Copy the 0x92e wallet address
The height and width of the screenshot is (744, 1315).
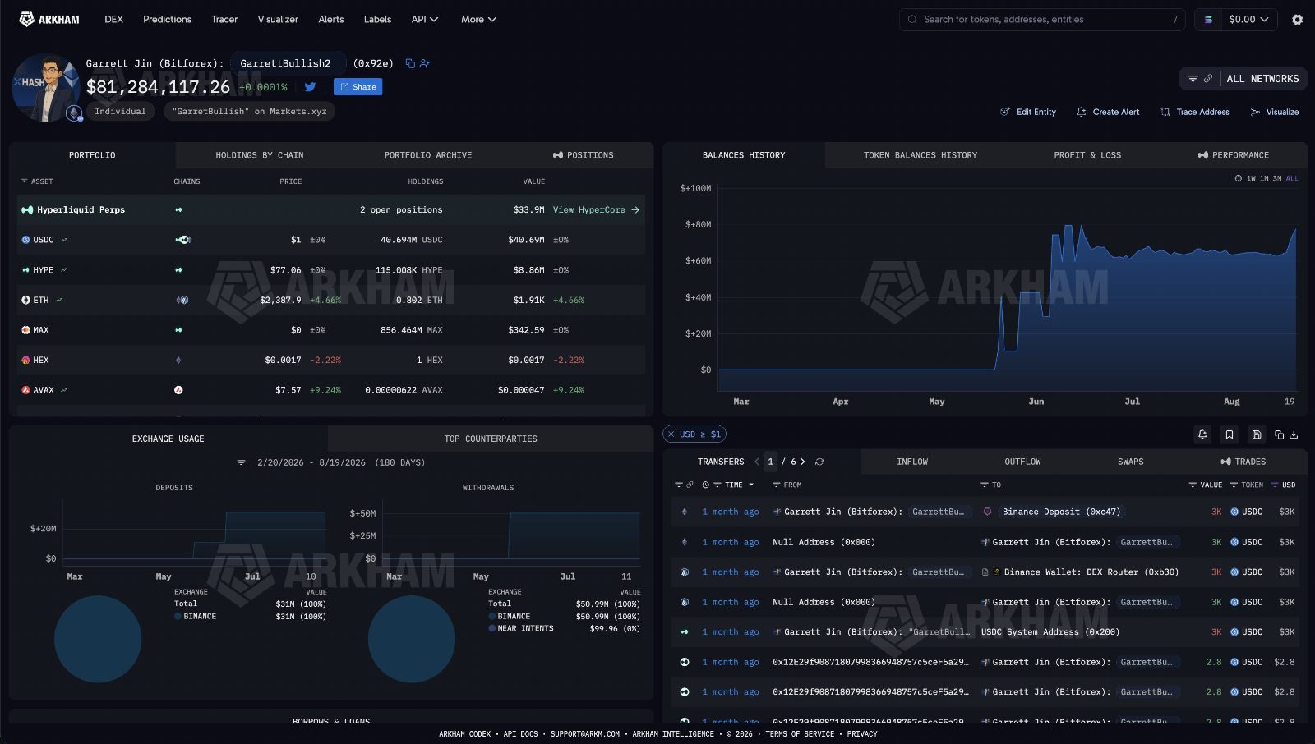[x=410, y=63]
